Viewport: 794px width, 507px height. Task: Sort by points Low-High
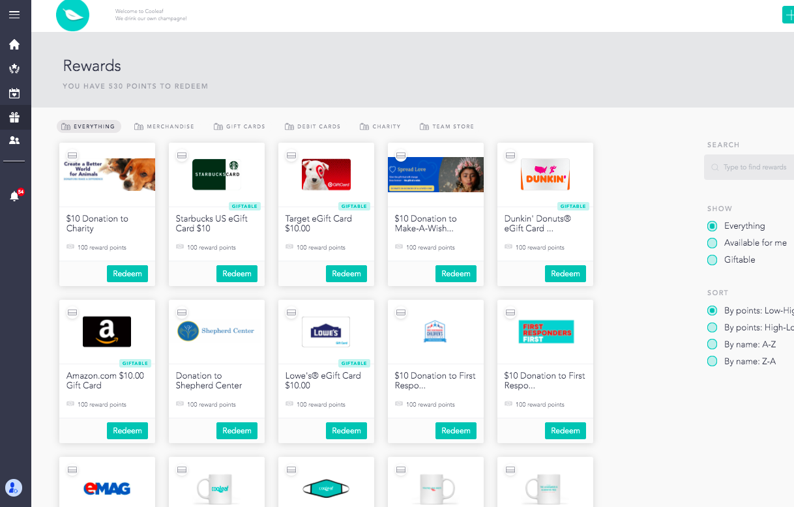pyautogui.click(x=712, y=311)
